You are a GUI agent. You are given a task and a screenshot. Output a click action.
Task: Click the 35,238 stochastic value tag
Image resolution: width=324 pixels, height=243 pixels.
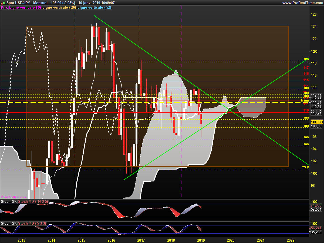[316, 232]
